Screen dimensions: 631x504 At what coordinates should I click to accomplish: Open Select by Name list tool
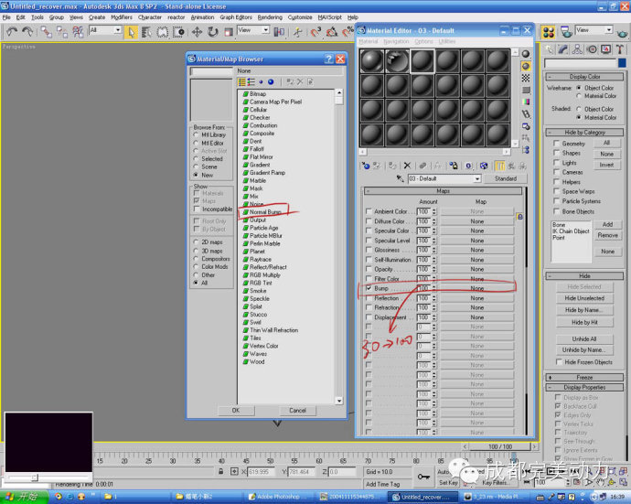pyautogui.click(x=146, y=32)
